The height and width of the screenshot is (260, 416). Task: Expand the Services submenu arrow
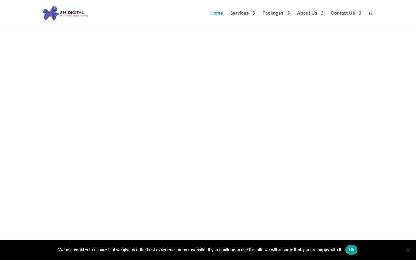pyautogui.click(x=254, y=13)
